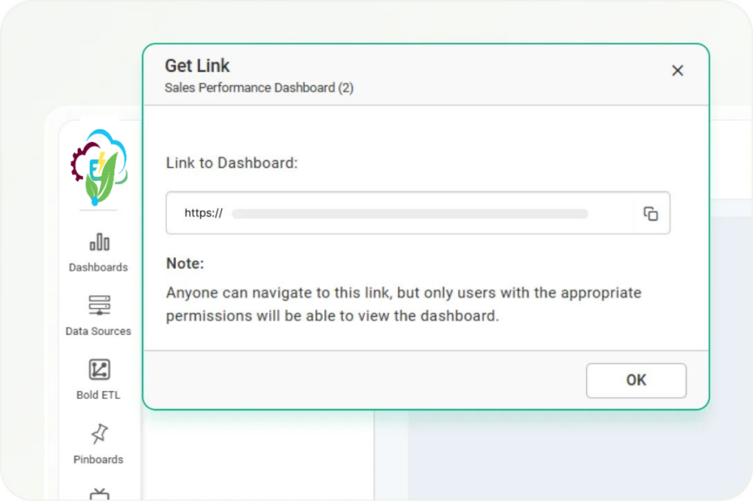Select the Data Sources text label

[99, 331]
